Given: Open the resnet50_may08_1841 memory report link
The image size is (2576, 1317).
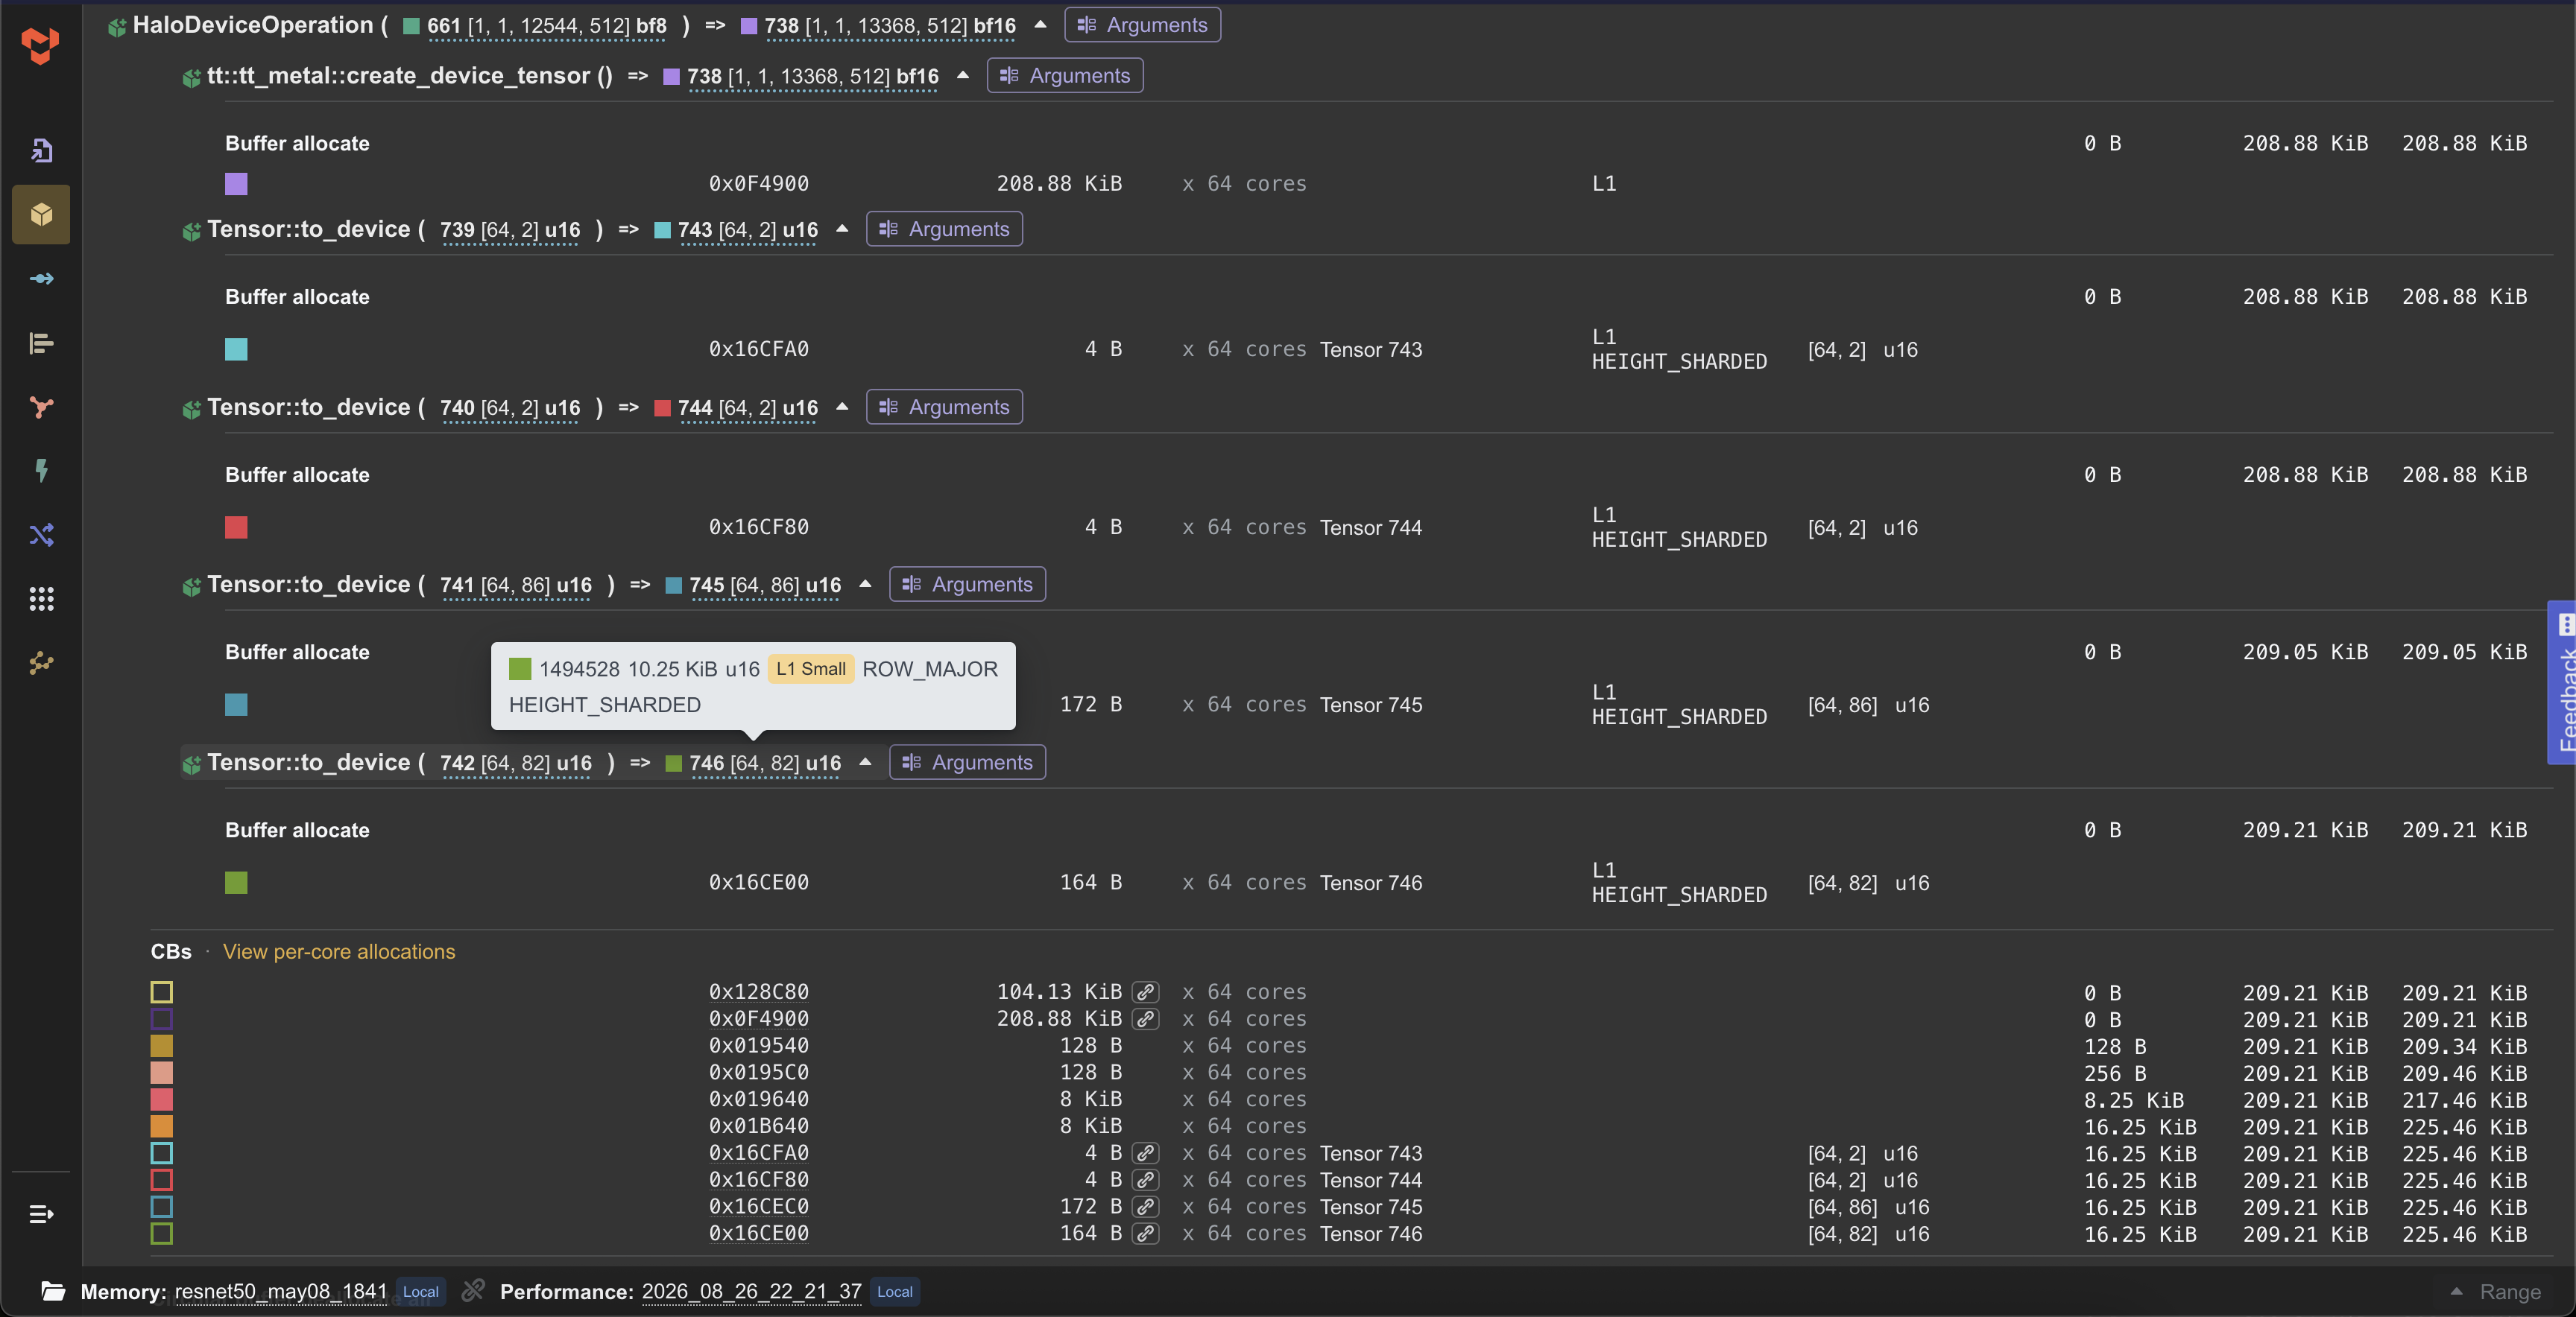Looking at the screenshot, I should (x=281, y=1291).
